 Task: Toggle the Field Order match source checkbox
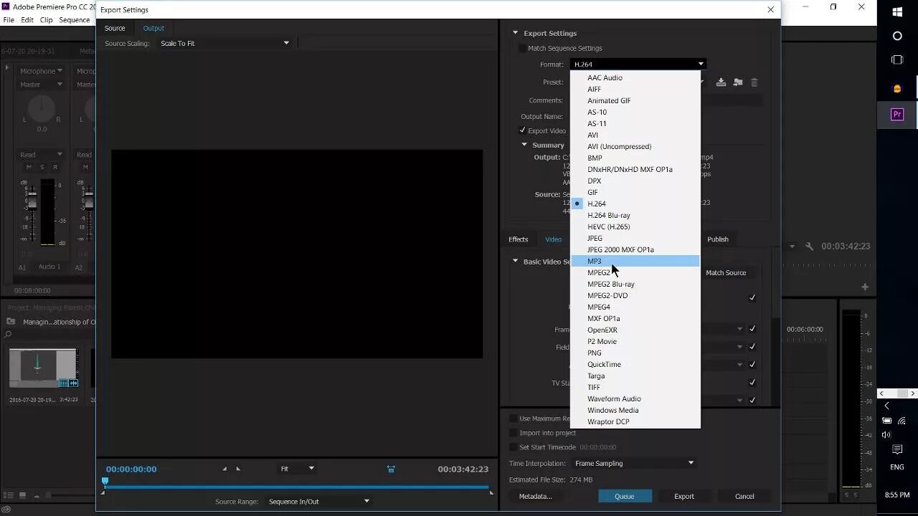752,347
